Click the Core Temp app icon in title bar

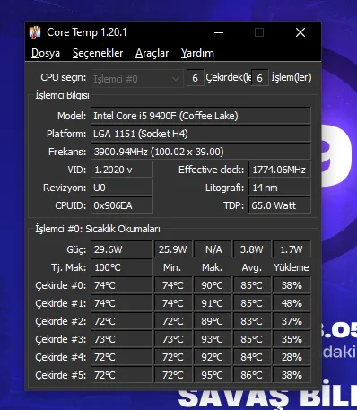click(x=35, y=32)
